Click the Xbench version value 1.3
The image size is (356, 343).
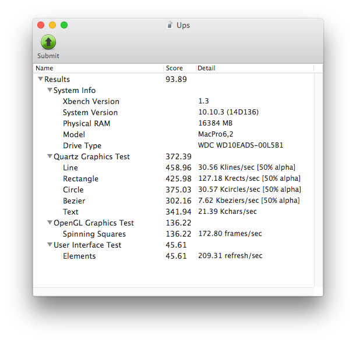click(203, 101)
